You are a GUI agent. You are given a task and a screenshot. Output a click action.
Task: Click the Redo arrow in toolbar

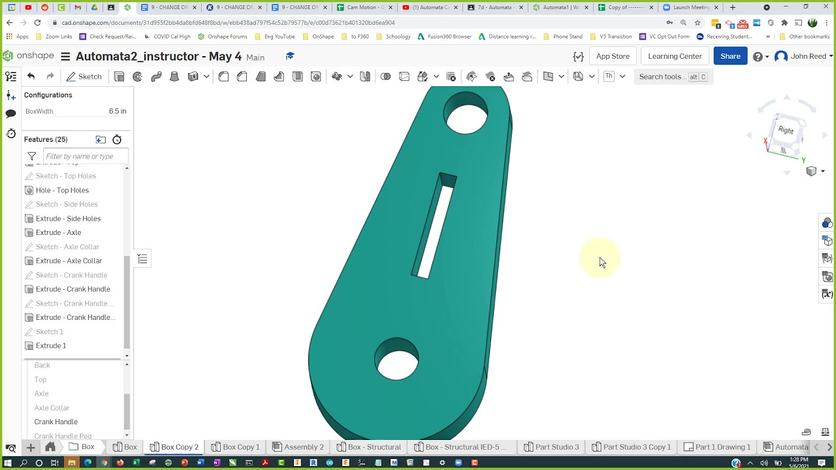click(x=50, y=76)
